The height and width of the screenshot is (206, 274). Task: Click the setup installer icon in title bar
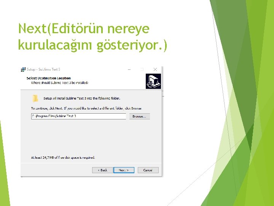click(x=23, y=69)
